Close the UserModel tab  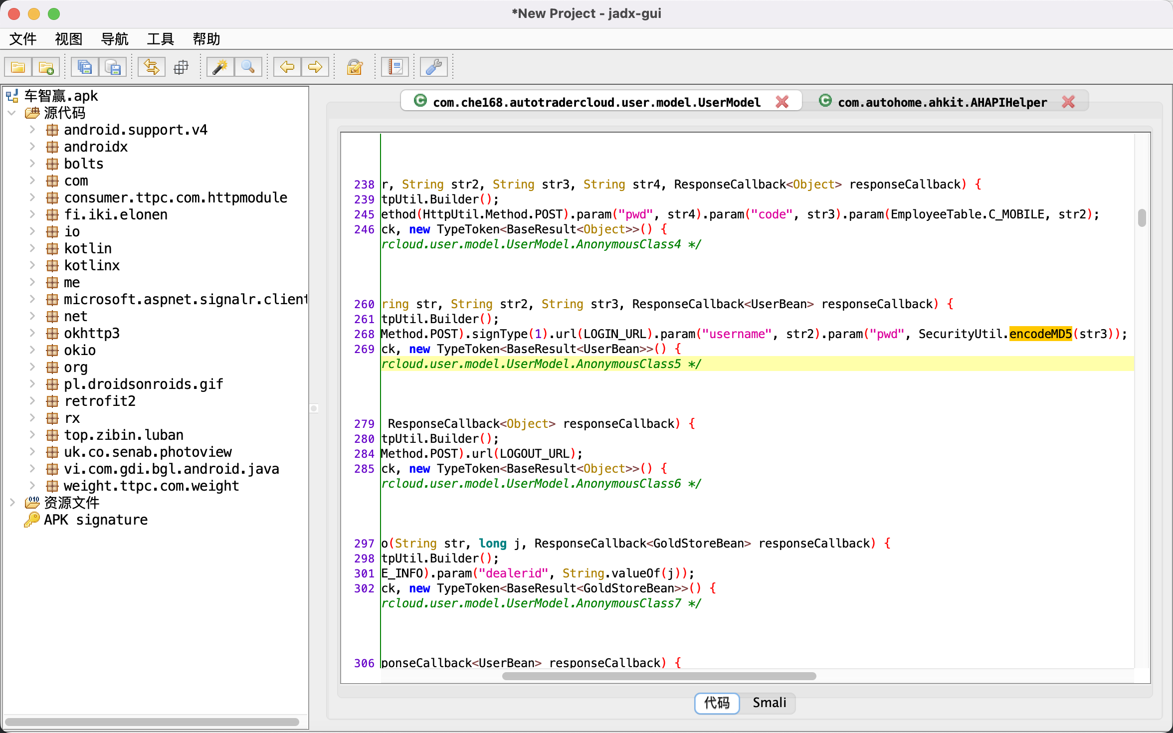[x=782, y=102]
